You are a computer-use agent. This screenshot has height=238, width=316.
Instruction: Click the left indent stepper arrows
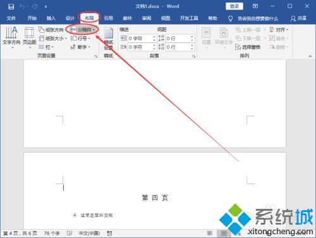click(x=154, y=39)
